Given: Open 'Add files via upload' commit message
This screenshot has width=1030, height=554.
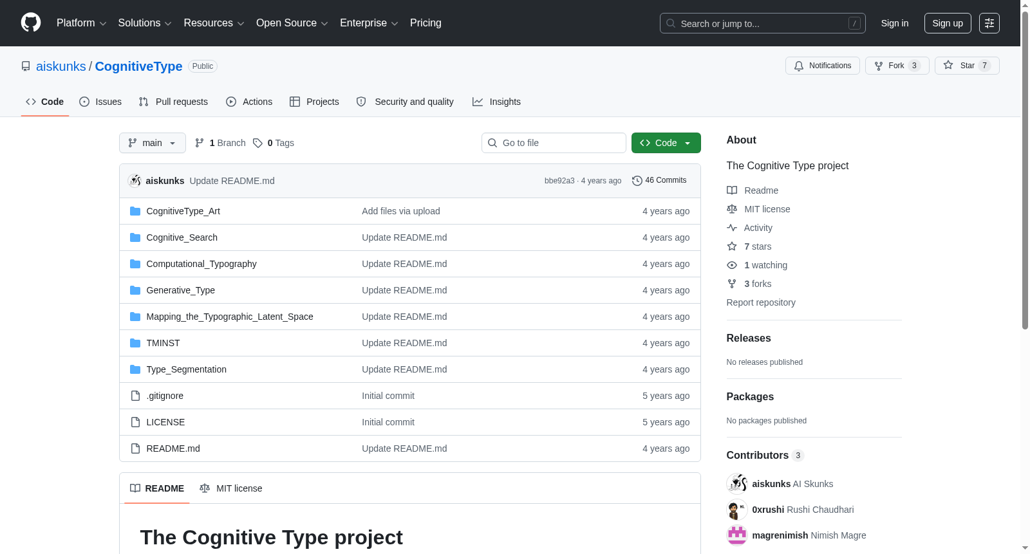Looking at the screenshot, I should coord(401,211).
